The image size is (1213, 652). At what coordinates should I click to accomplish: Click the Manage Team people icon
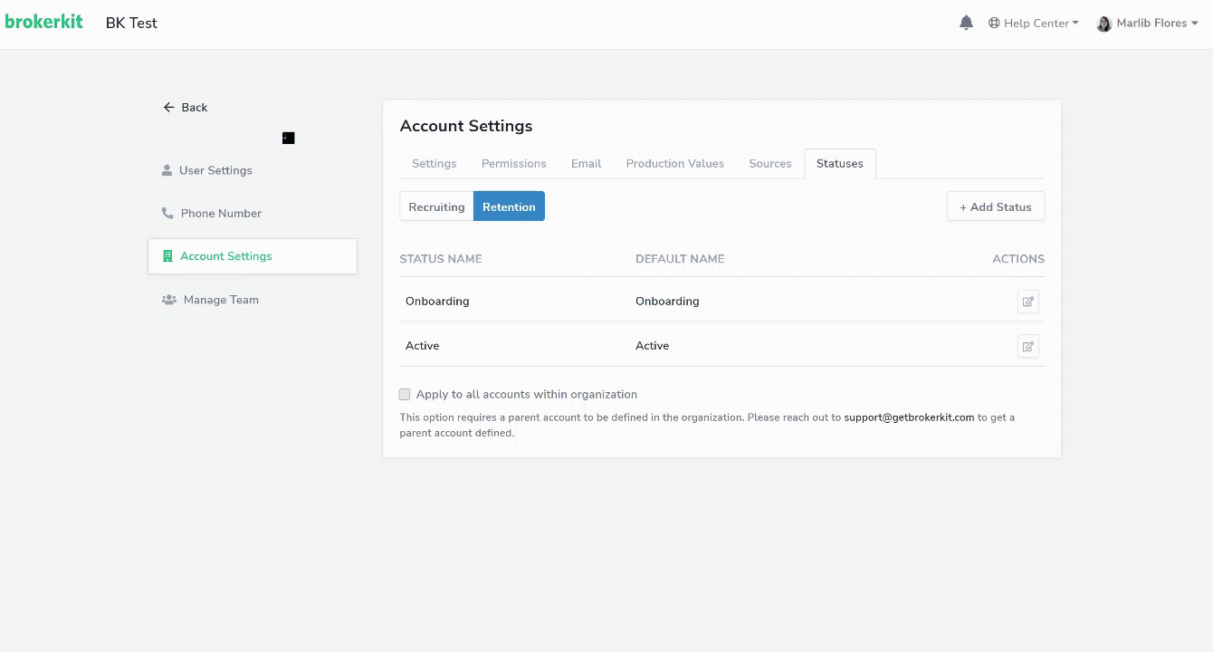click(x=168, y=299)
